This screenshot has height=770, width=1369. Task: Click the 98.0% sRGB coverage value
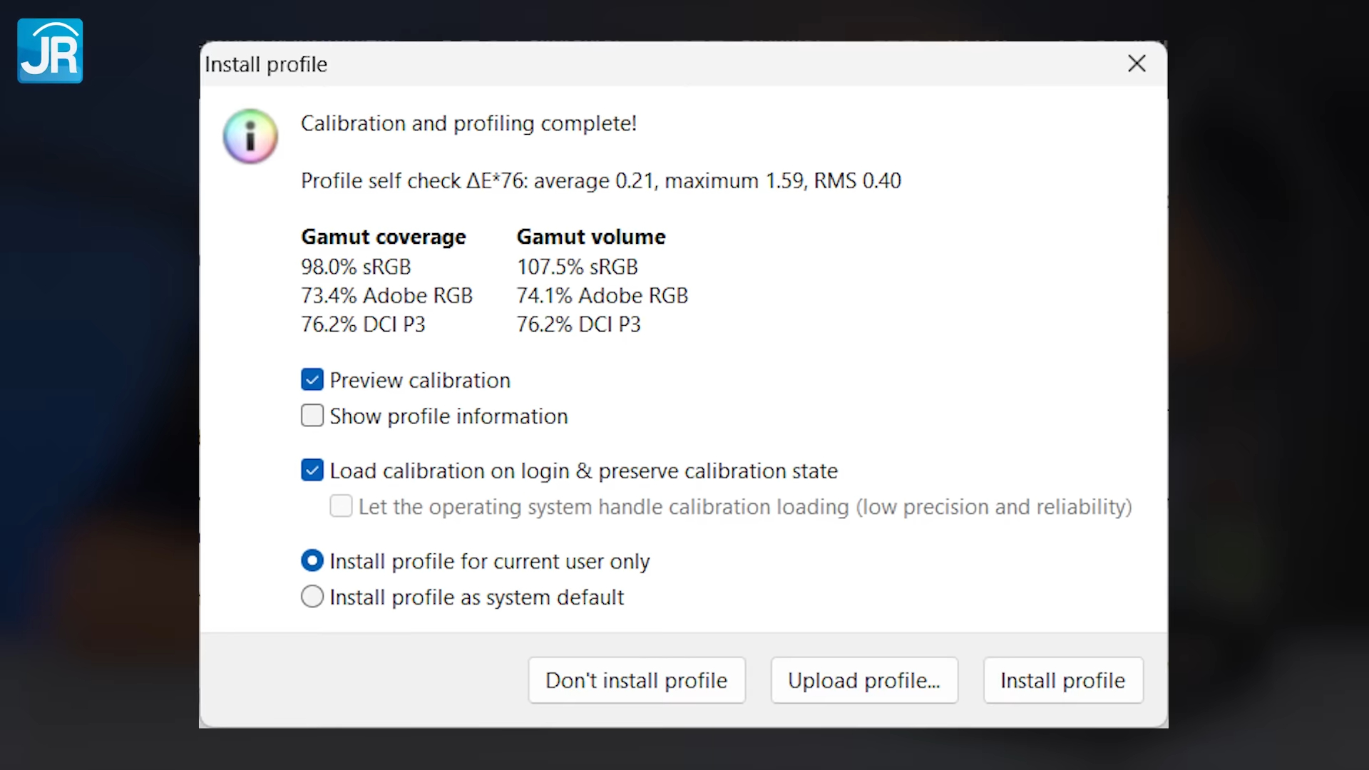356,267
